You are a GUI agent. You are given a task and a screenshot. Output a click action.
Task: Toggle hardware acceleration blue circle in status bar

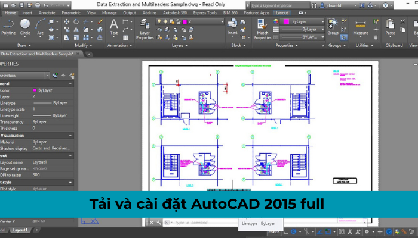click(x=389, y=231)
